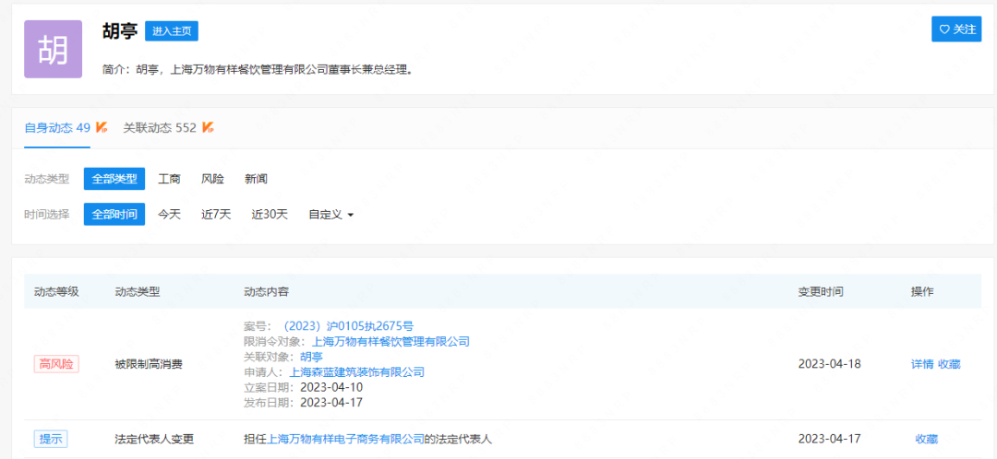Image resolution: width=997 pixels, height=459 pixels.
Task: Click the 变更时间 column header
Action: tap(821, 291)
